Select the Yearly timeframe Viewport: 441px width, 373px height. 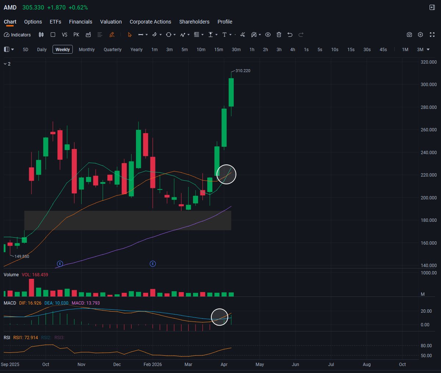(x=136, y=49)
